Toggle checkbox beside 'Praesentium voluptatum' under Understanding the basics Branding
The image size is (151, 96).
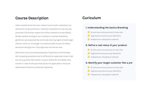click(89, 39)
